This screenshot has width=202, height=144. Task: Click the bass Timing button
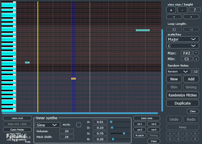(x=154, y=135)
